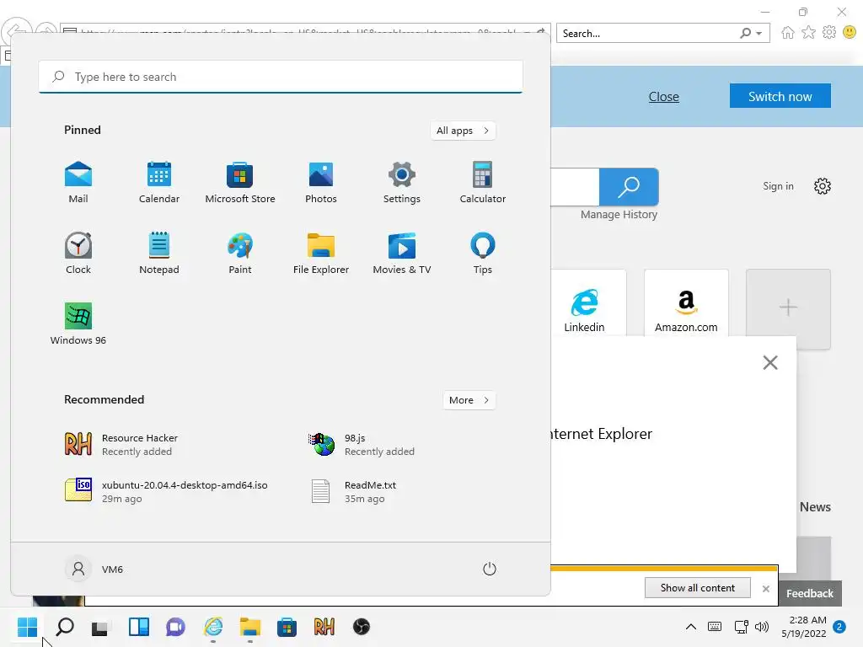Open Task View on the taskbar
Image resolution: width=863 pixels, height=647 pixels.
click(101, 627)
